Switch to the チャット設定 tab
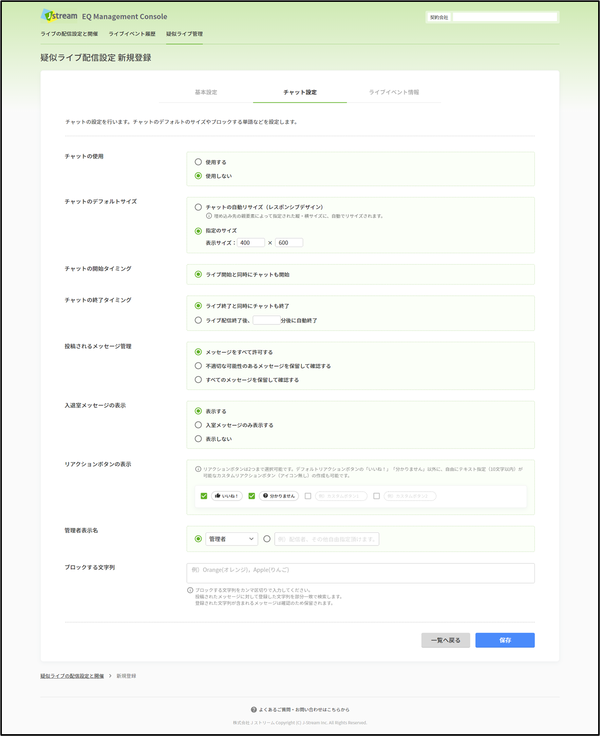The width and height of the screenshot is (600, 736). [x=300, y=92]
